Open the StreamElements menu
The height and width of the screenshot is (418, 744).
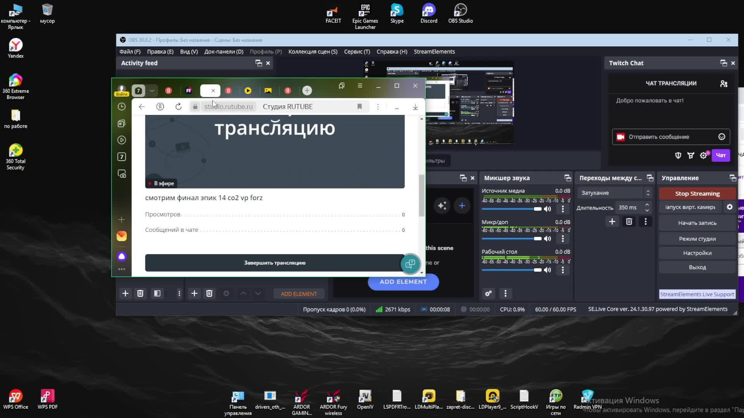pyautogui.click(x=434, y=51)
